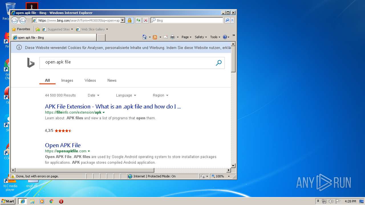Click the IE Forward navigation button
365x205 pixels.
pyautogui.click(x=23, y=20)
